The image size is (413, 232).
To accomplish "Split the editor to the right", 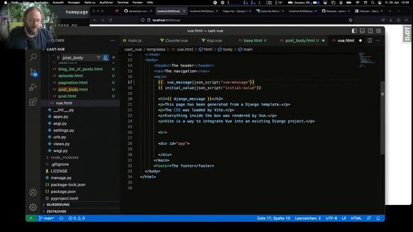I will [x=370, y=41].
